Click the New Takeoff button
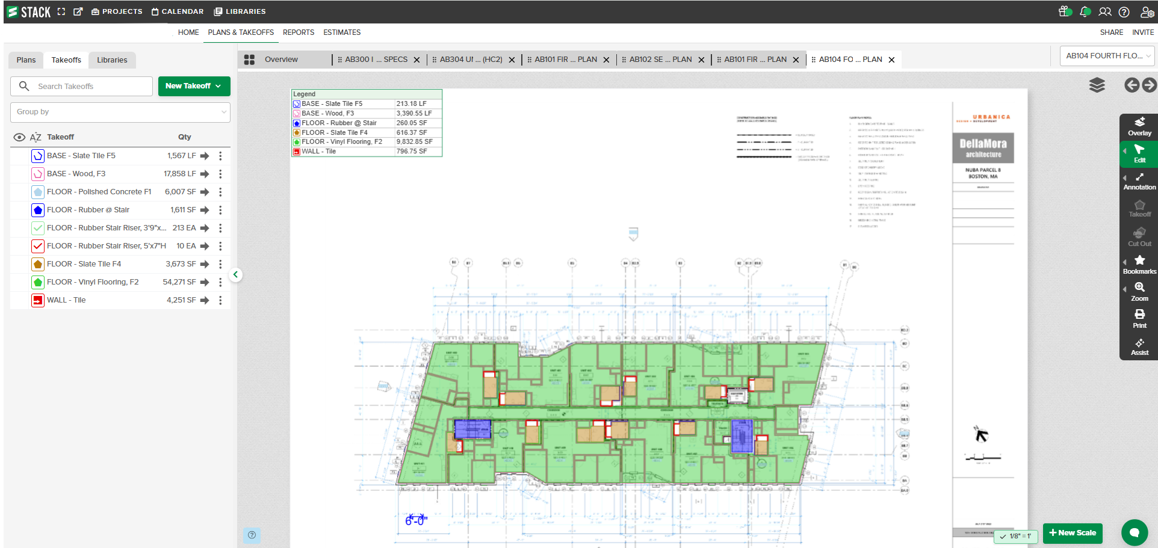This screenshot has height=548, width=1158. 194,86
